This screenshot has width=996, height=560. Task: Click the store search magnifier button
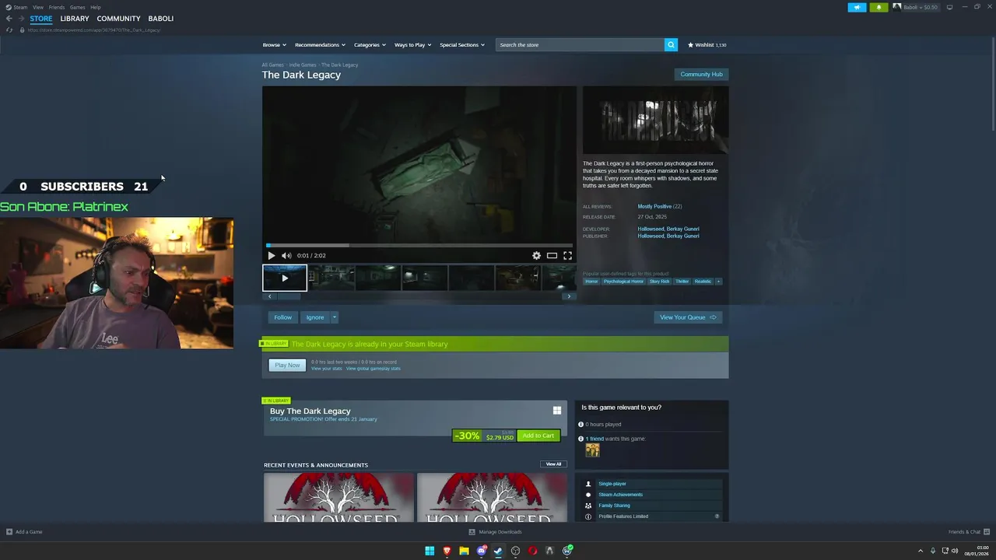point(671,44)
